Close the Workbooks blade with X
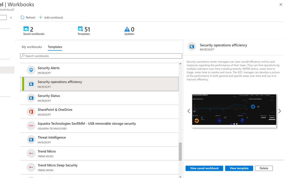Screen dimensions: 284x178 (281, 5)
